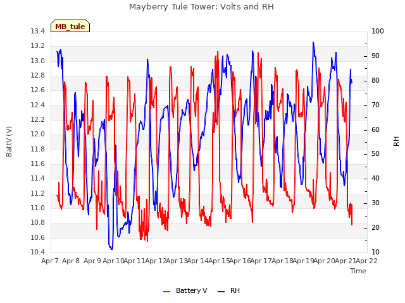The height and width of the screenshot is (303, 405).
Task: Click the 12.2 voltage axis value
Action: click(x=38, y=120)
